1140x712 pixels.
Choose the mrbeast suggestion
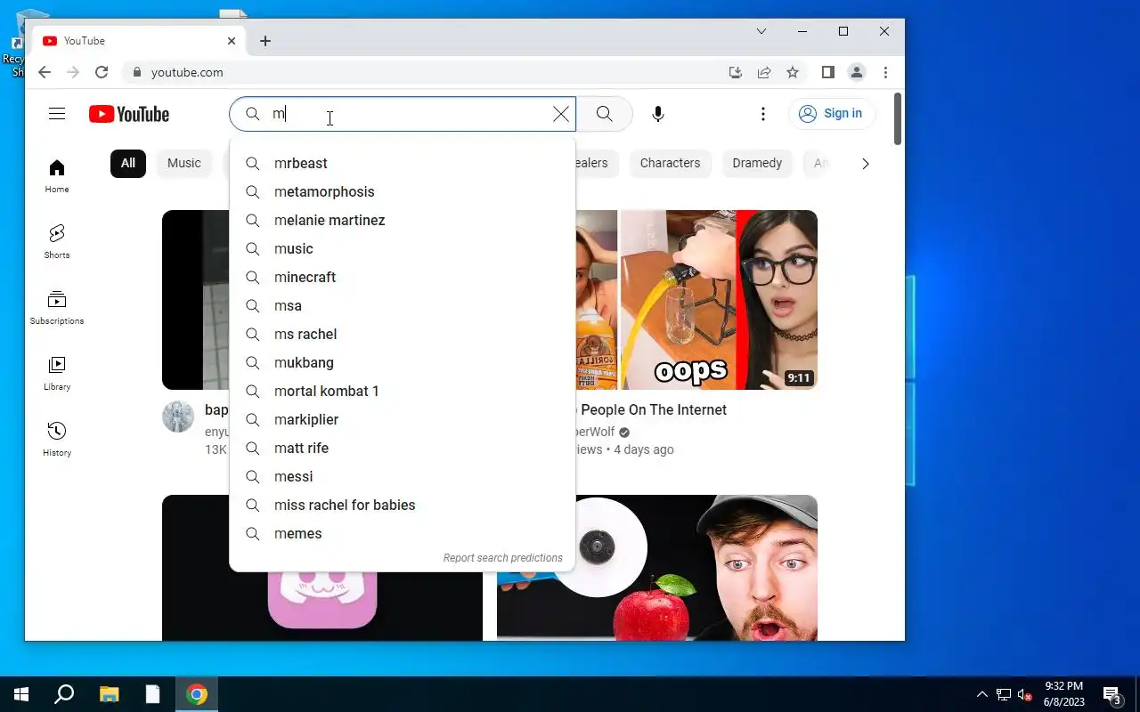(403, 164)
